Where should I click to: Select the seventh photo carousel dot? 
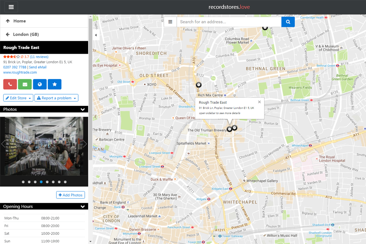(59, 182)
